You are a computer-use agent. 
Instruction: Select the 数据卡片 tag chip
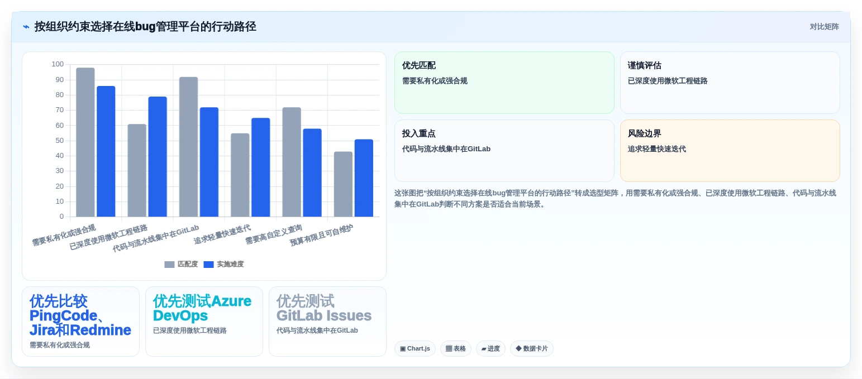click(x=531, y=348)
